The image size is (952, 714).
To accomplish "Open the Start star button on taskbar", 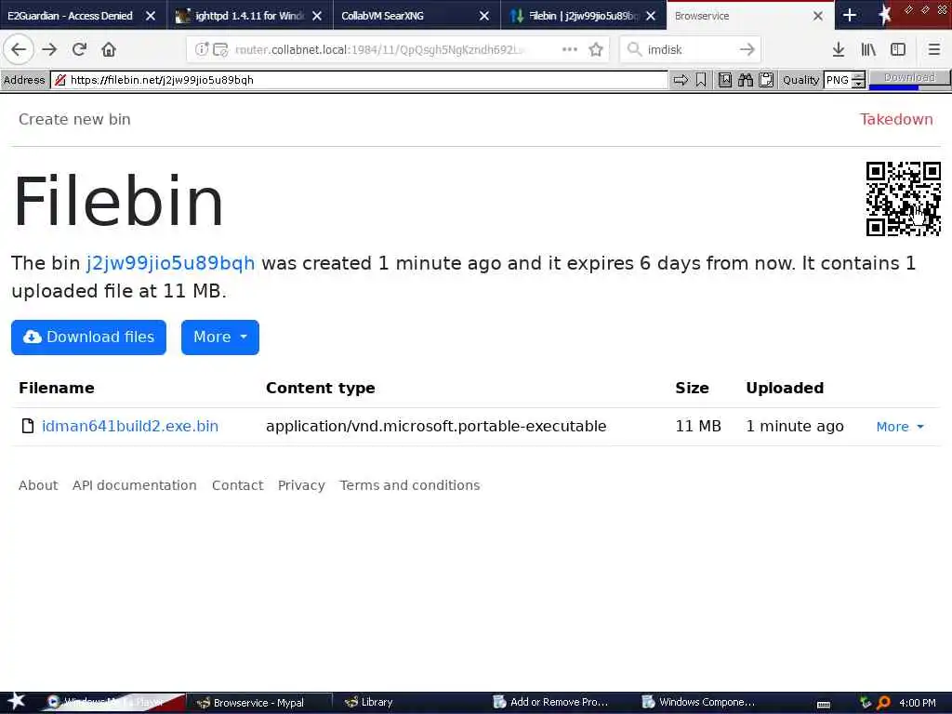I will [x=17, y=701].
